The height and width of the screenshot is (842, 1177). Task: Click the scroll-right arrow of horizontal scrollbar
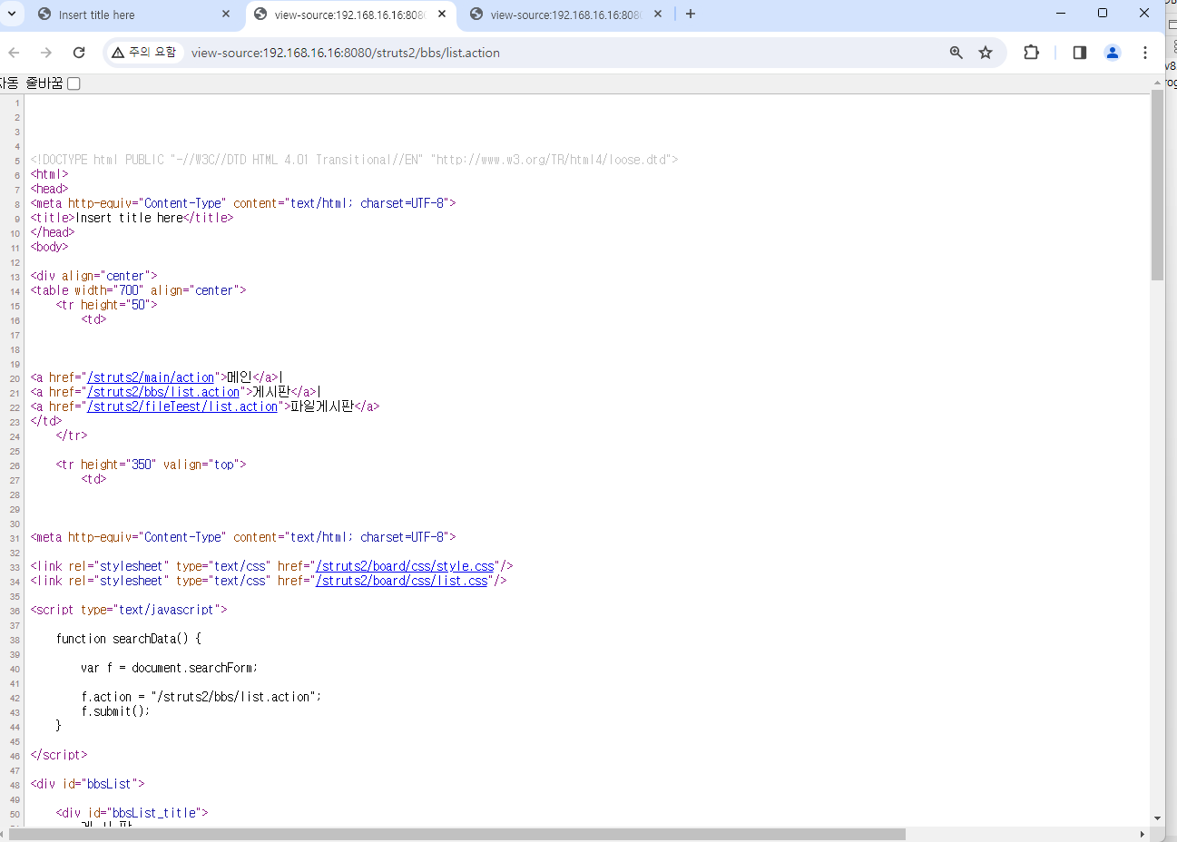[x=1143, y=835]
